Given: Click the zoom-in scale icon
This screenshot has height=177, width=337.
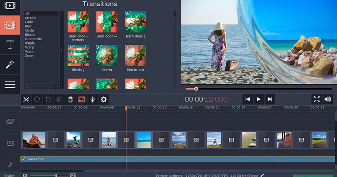Looking at the screenshot, I should [73, 176].
